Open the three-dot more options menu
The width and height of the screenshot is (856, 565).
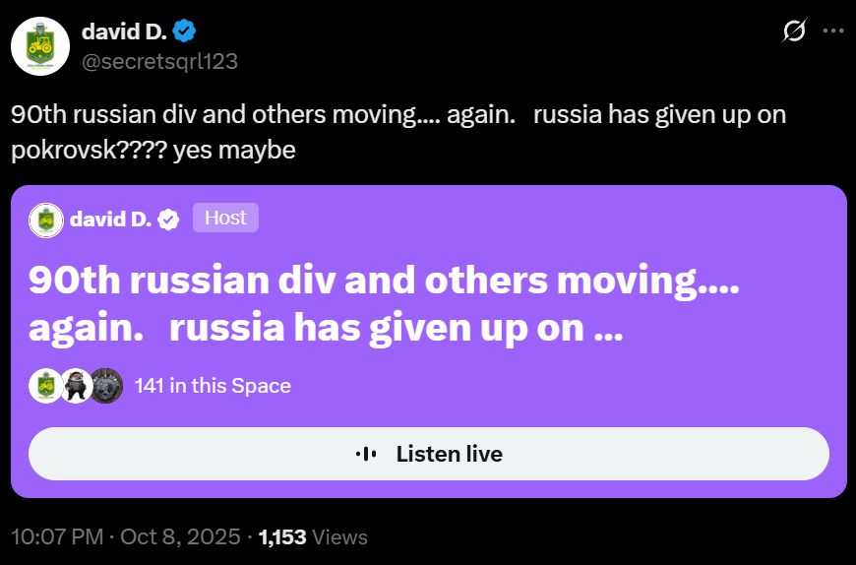tap(832, 31)
